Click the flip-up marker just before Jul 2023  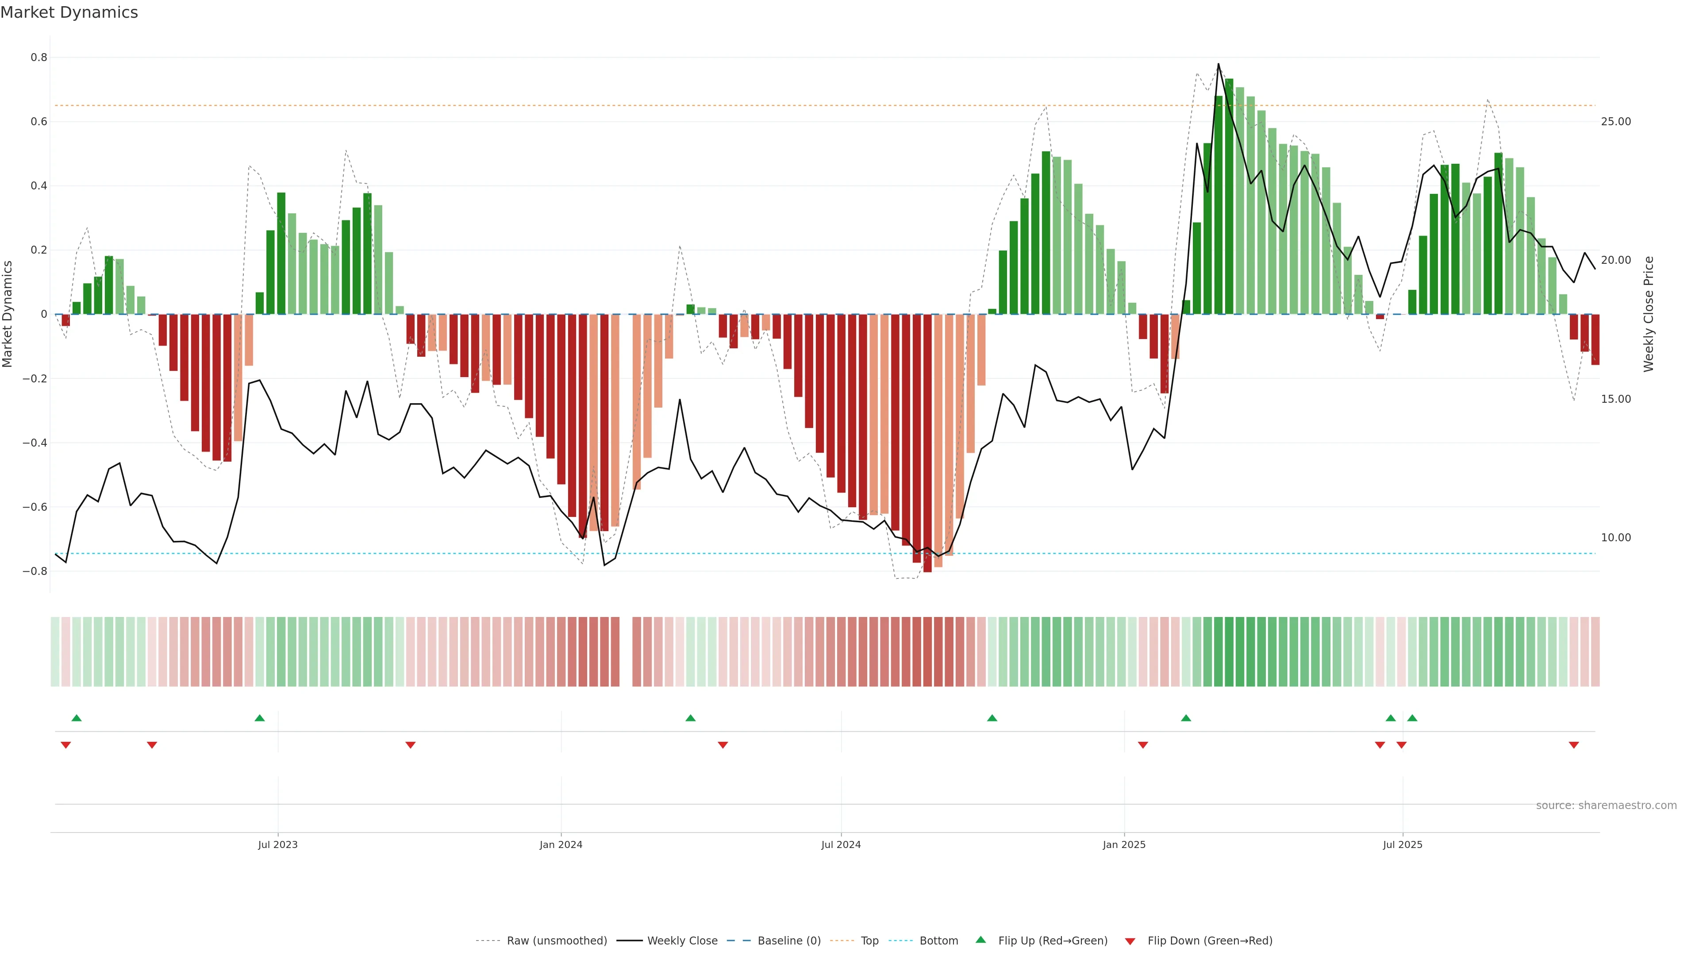[x=259, y=718]
